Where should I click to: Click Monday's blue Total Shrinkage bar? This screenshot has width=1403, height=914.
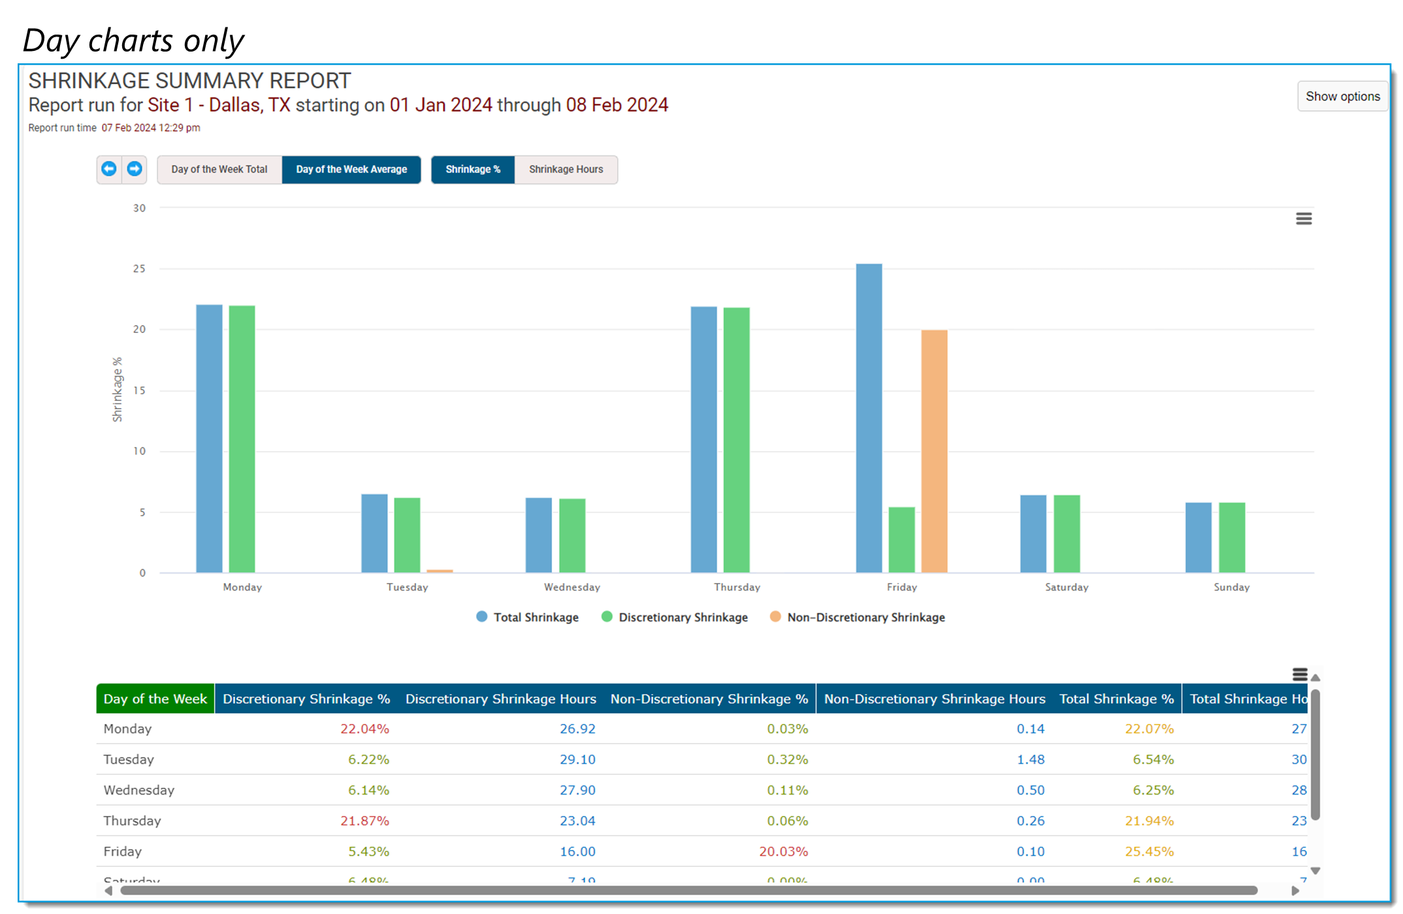pos(209,439)
